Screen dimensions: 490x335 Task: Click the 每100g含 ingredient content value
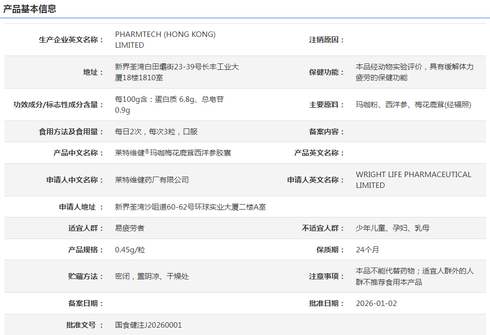click(169, 104)
